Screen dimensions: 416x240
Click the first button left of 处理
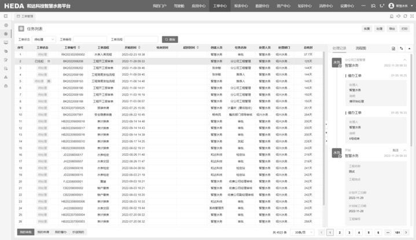tap(367, 28)
